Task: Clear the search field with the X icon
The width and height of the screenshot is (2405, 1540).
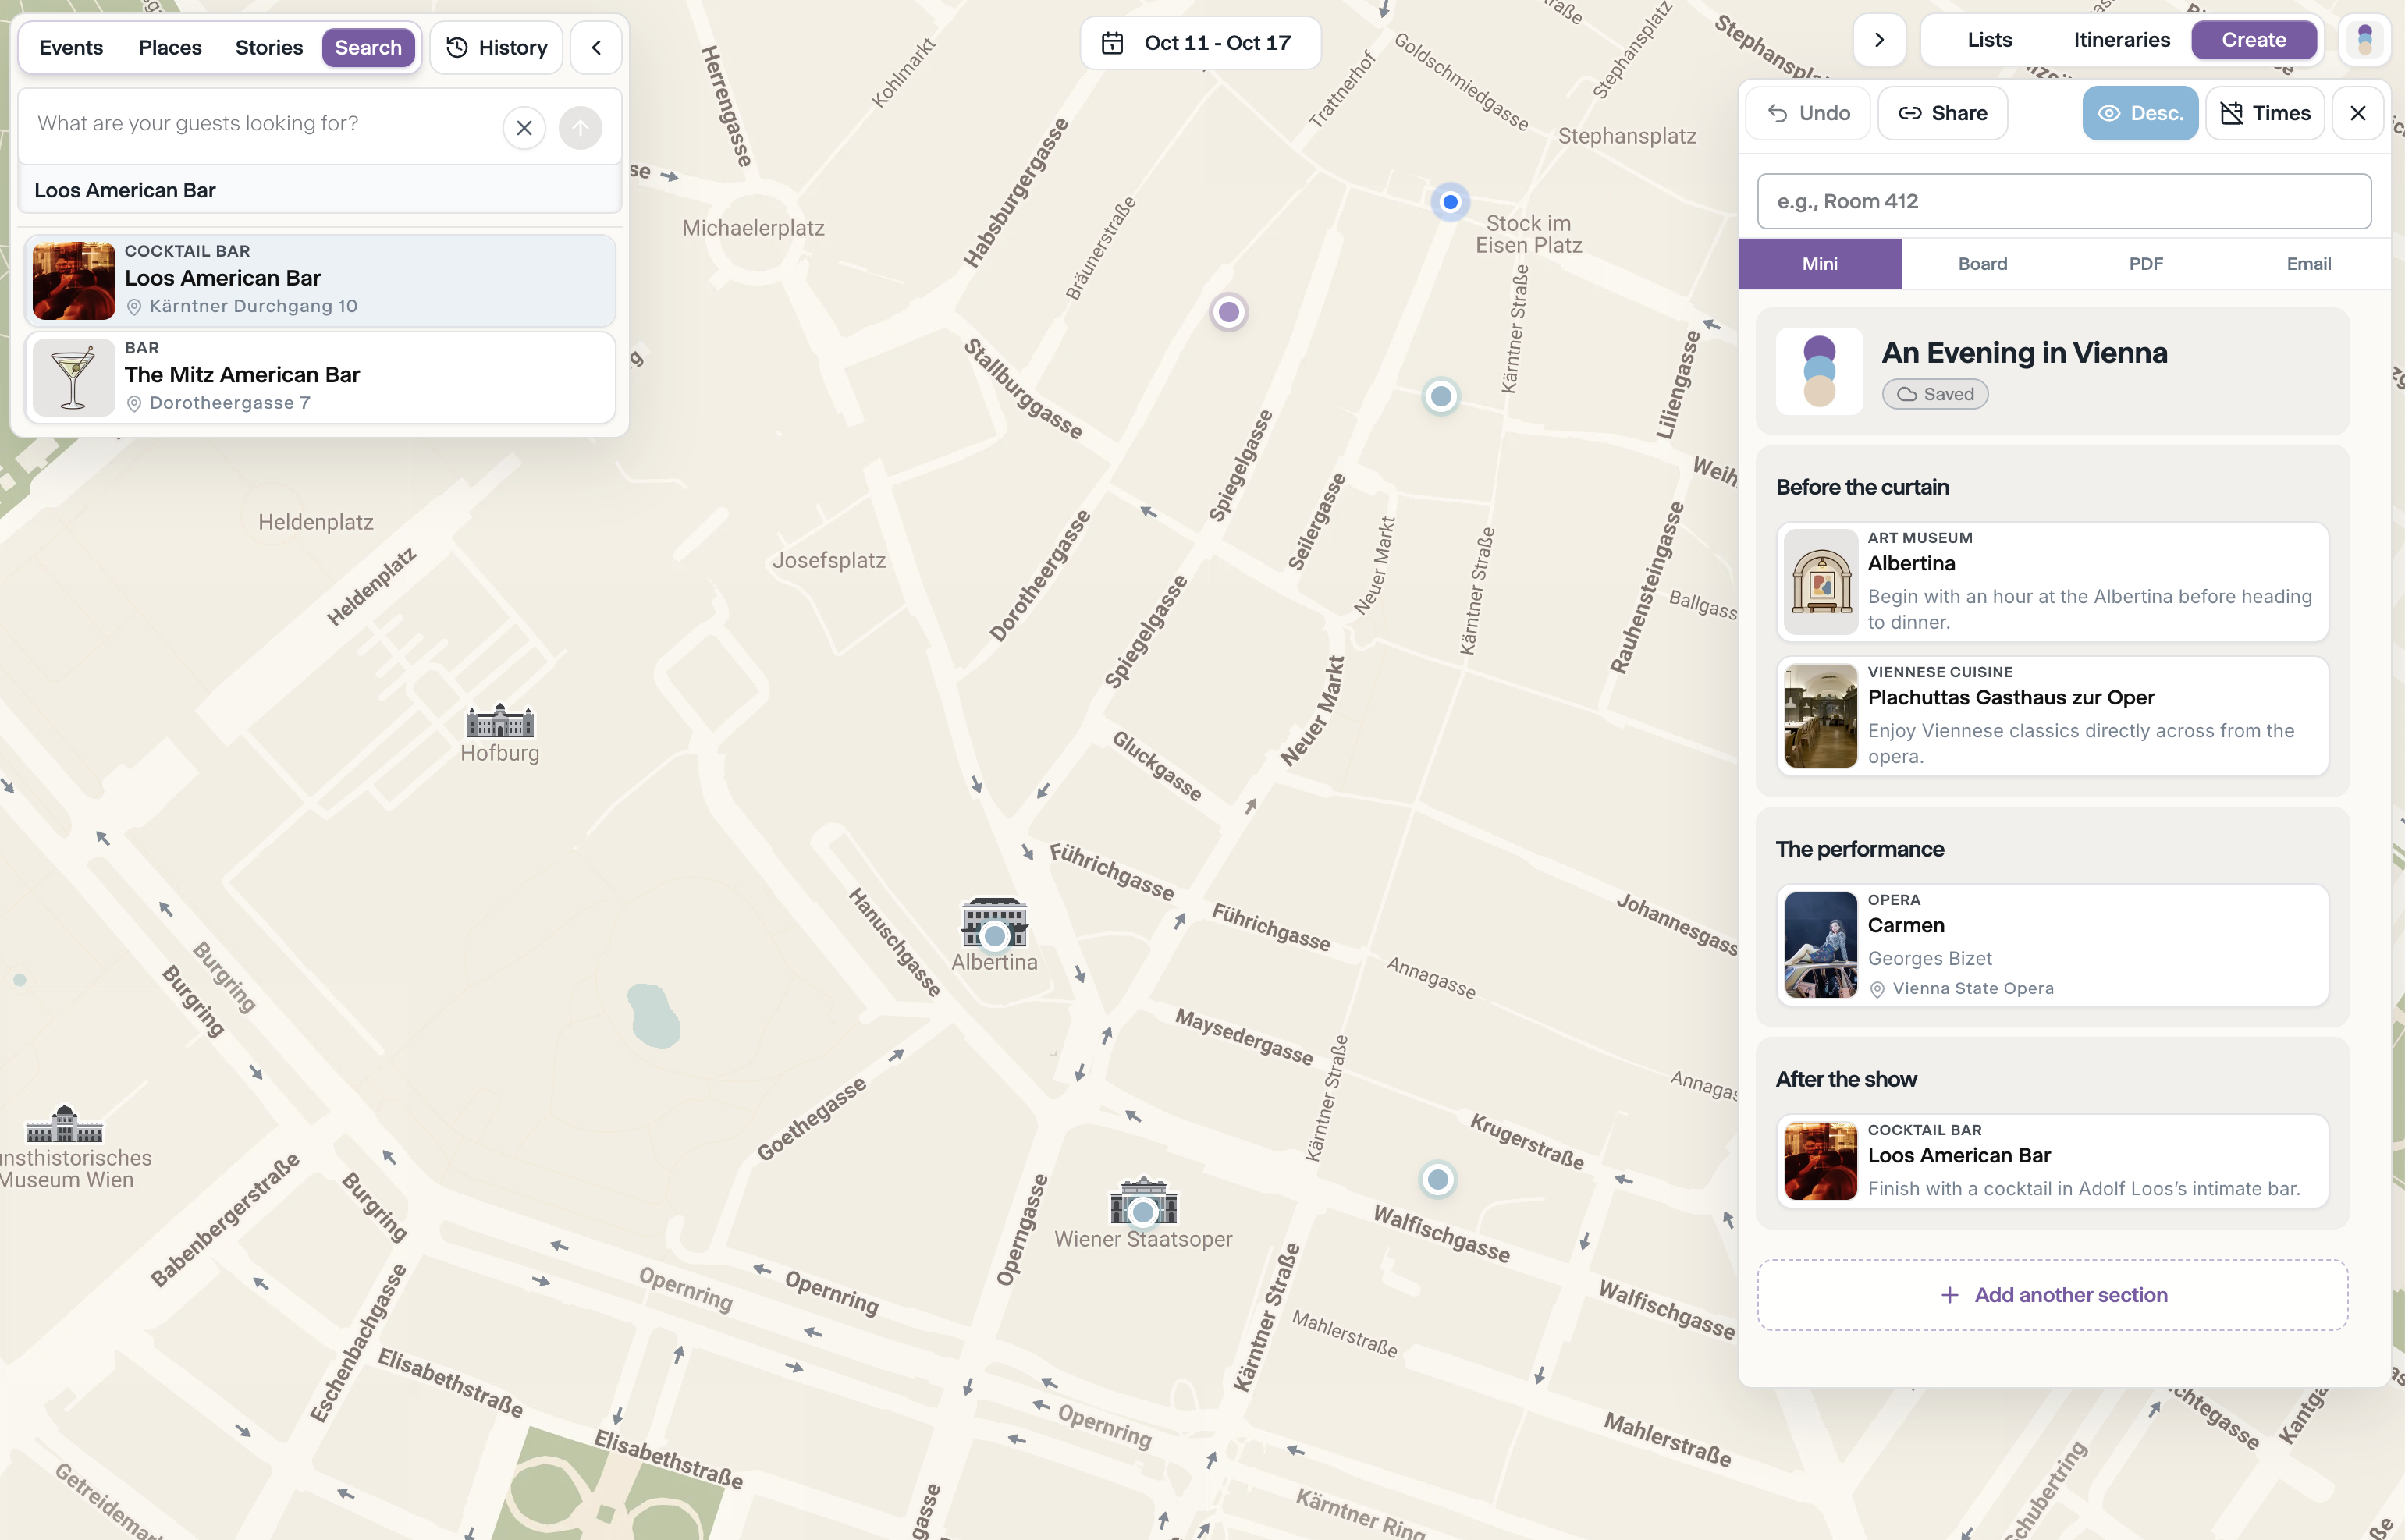Action: coord(524,128)
